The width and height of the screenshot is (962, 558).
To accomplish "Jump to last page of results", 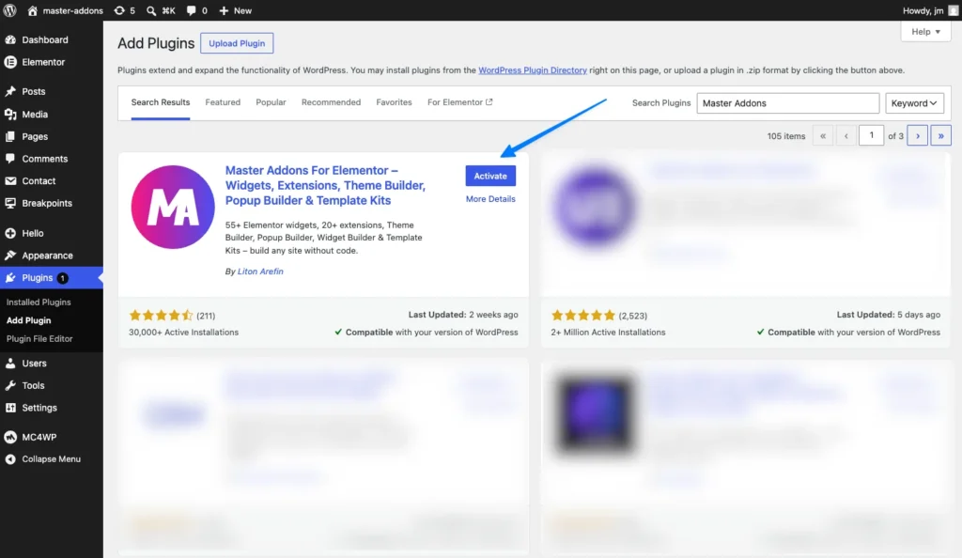I will [x=940, y=135].
